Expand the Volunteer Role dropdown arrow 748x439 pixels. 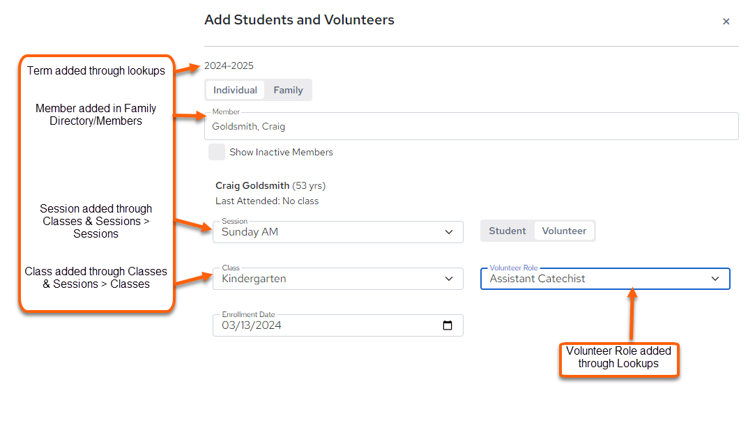[715, 279]
